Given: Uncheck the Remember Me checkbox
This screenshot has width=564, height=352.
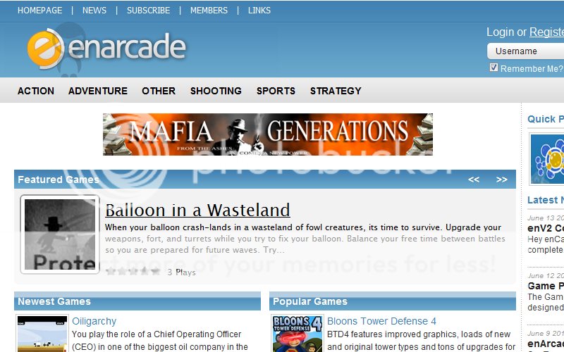Looking at the screenshot, I should click(493, 68).
